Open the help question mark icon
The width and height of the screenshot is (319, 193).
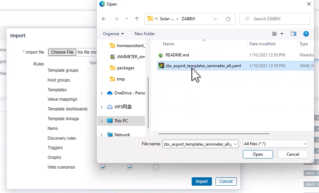(x=306, y=34)
